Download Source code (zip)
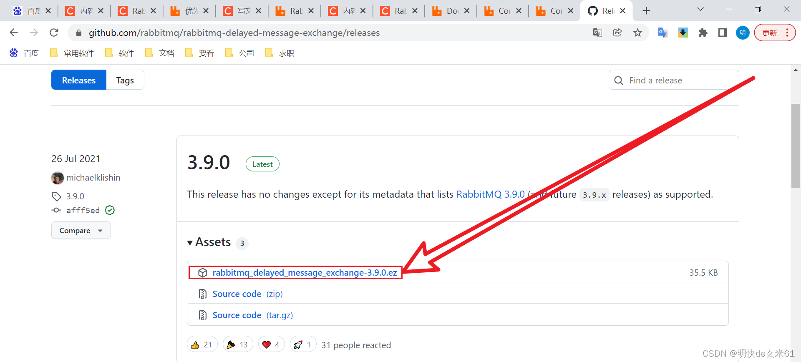This screenshot has height=362, width=801. (247, 294)
